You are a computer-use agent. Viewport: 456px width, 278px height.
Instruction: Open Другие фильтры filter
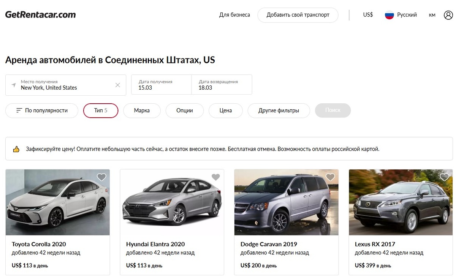point(279,111)
